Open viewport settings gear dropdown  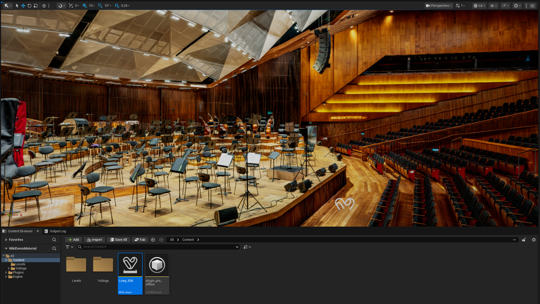[x=517, y=6]
